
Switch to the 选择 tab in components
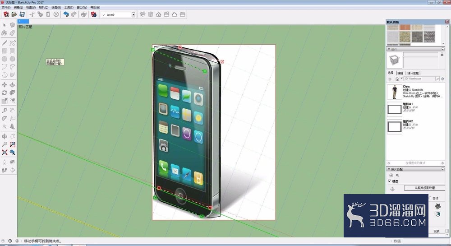pyautogui.click(x=390, y=73)
